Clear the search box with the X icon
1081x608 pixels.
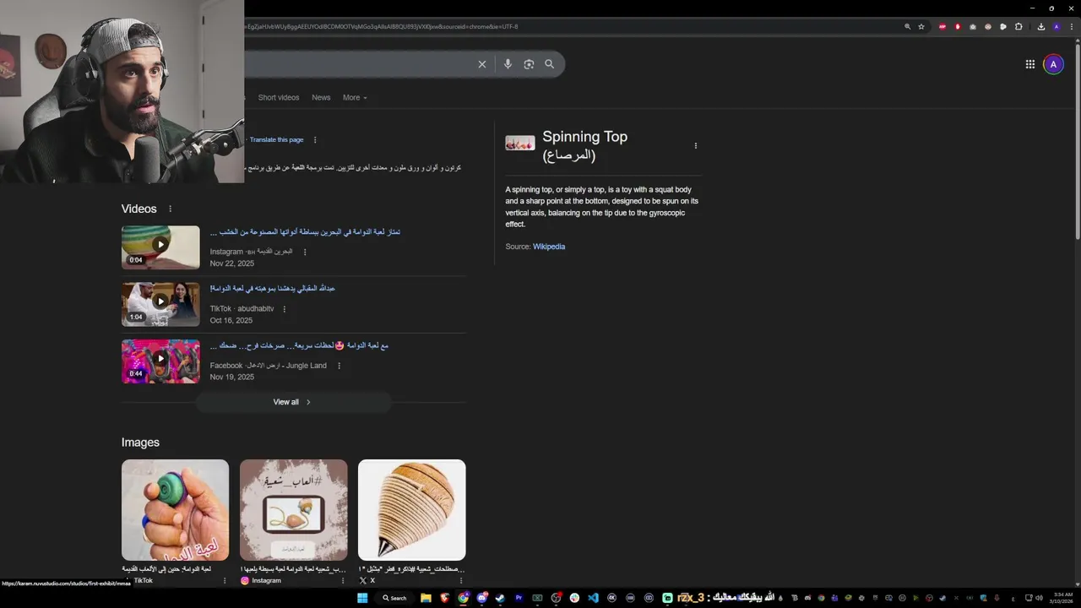point(482,64)
